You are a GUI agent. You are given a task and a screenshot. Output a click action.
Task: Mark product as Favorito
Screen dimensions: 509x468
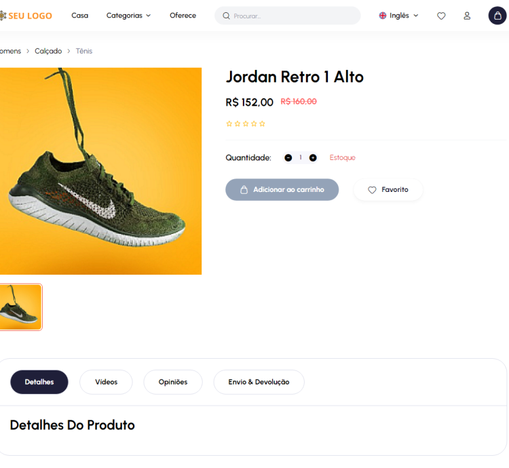[x=388, y=190]
